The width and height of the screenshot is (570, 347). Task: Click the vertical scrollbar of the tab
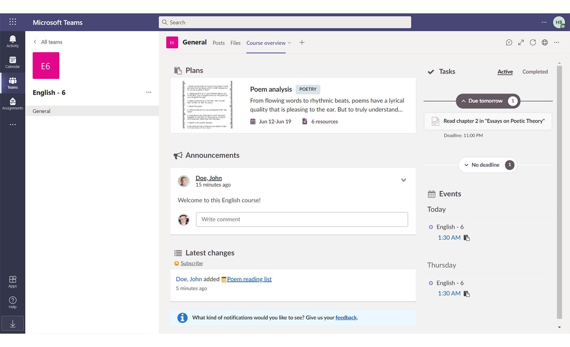point(559,192)
